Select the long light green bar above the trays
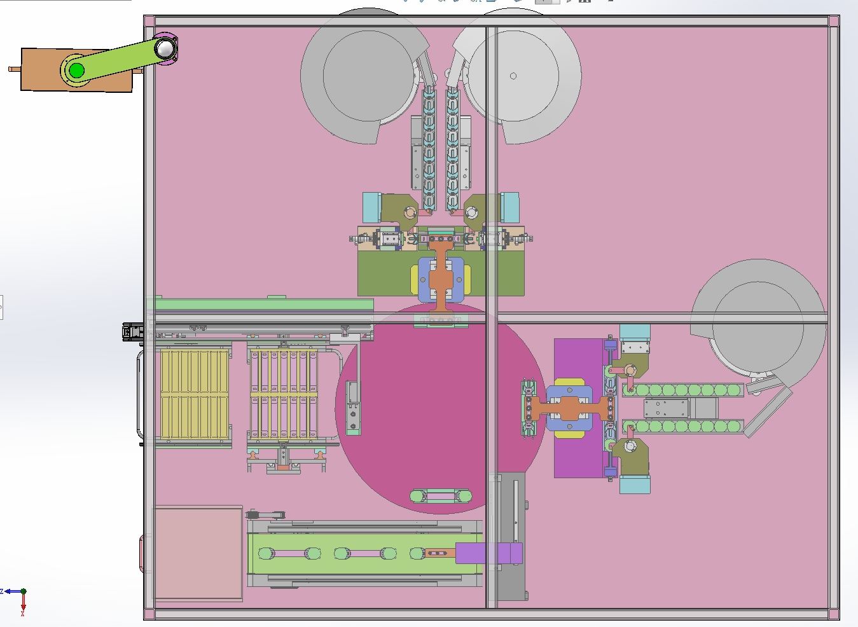The width and height of the screenshot is (858, 627). tap(264, 305)
